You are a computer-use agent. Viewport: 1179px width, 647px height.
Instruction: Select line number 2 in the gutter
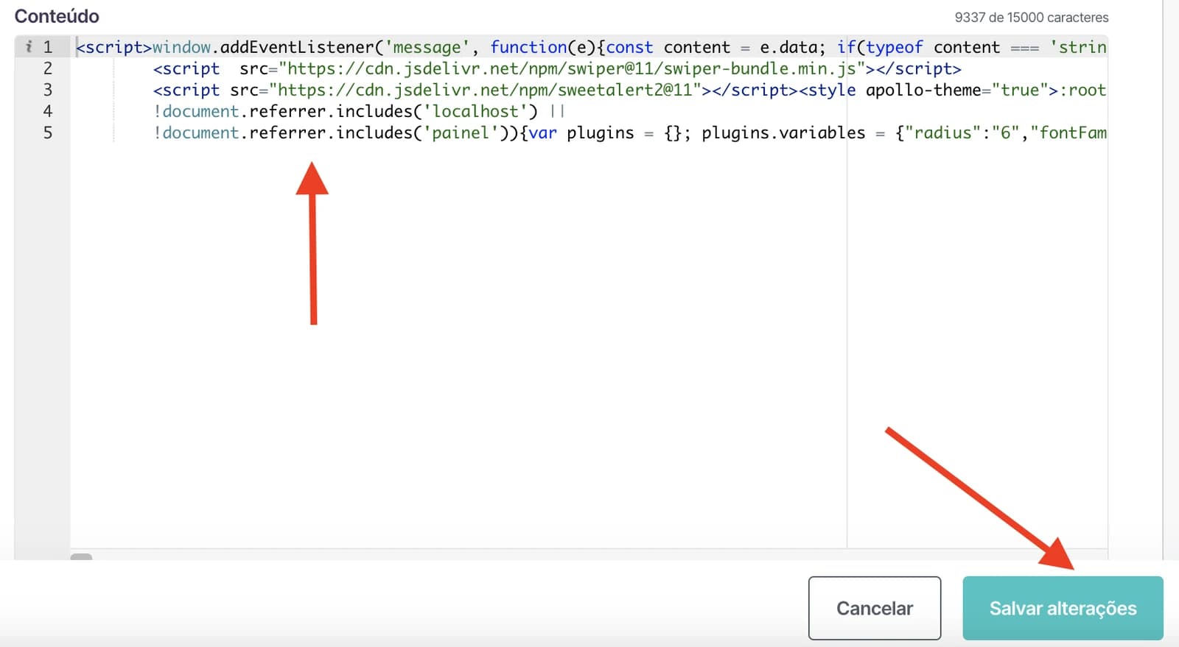48,68
